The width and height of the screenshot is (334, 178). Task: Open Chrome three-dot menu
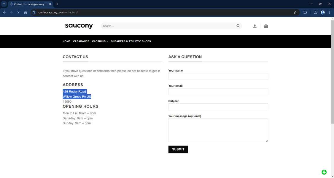330,12
